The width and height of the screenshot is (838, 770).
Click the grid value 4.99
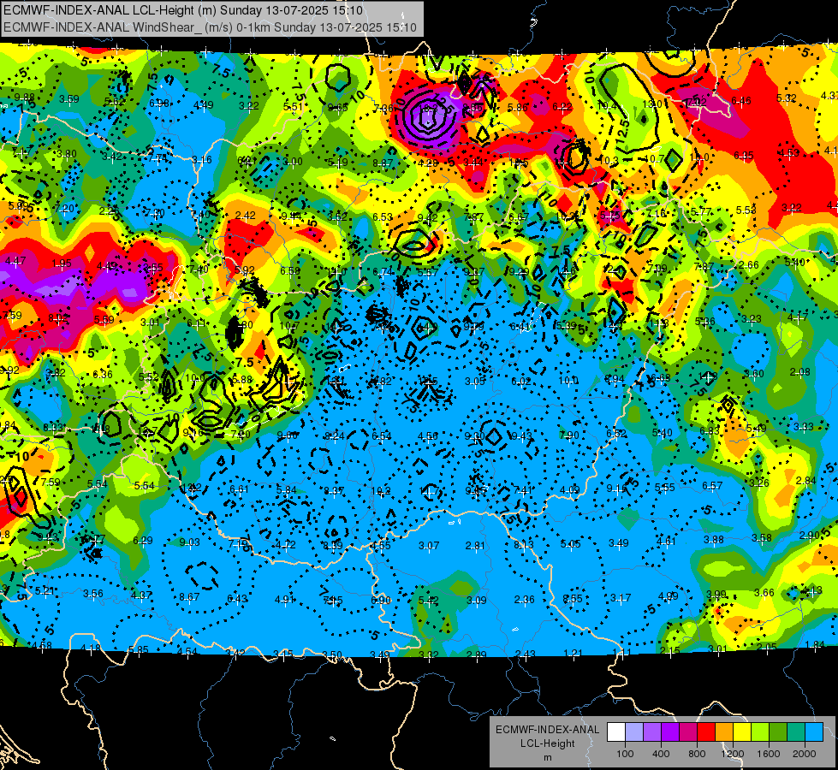[x=668, y=595]
